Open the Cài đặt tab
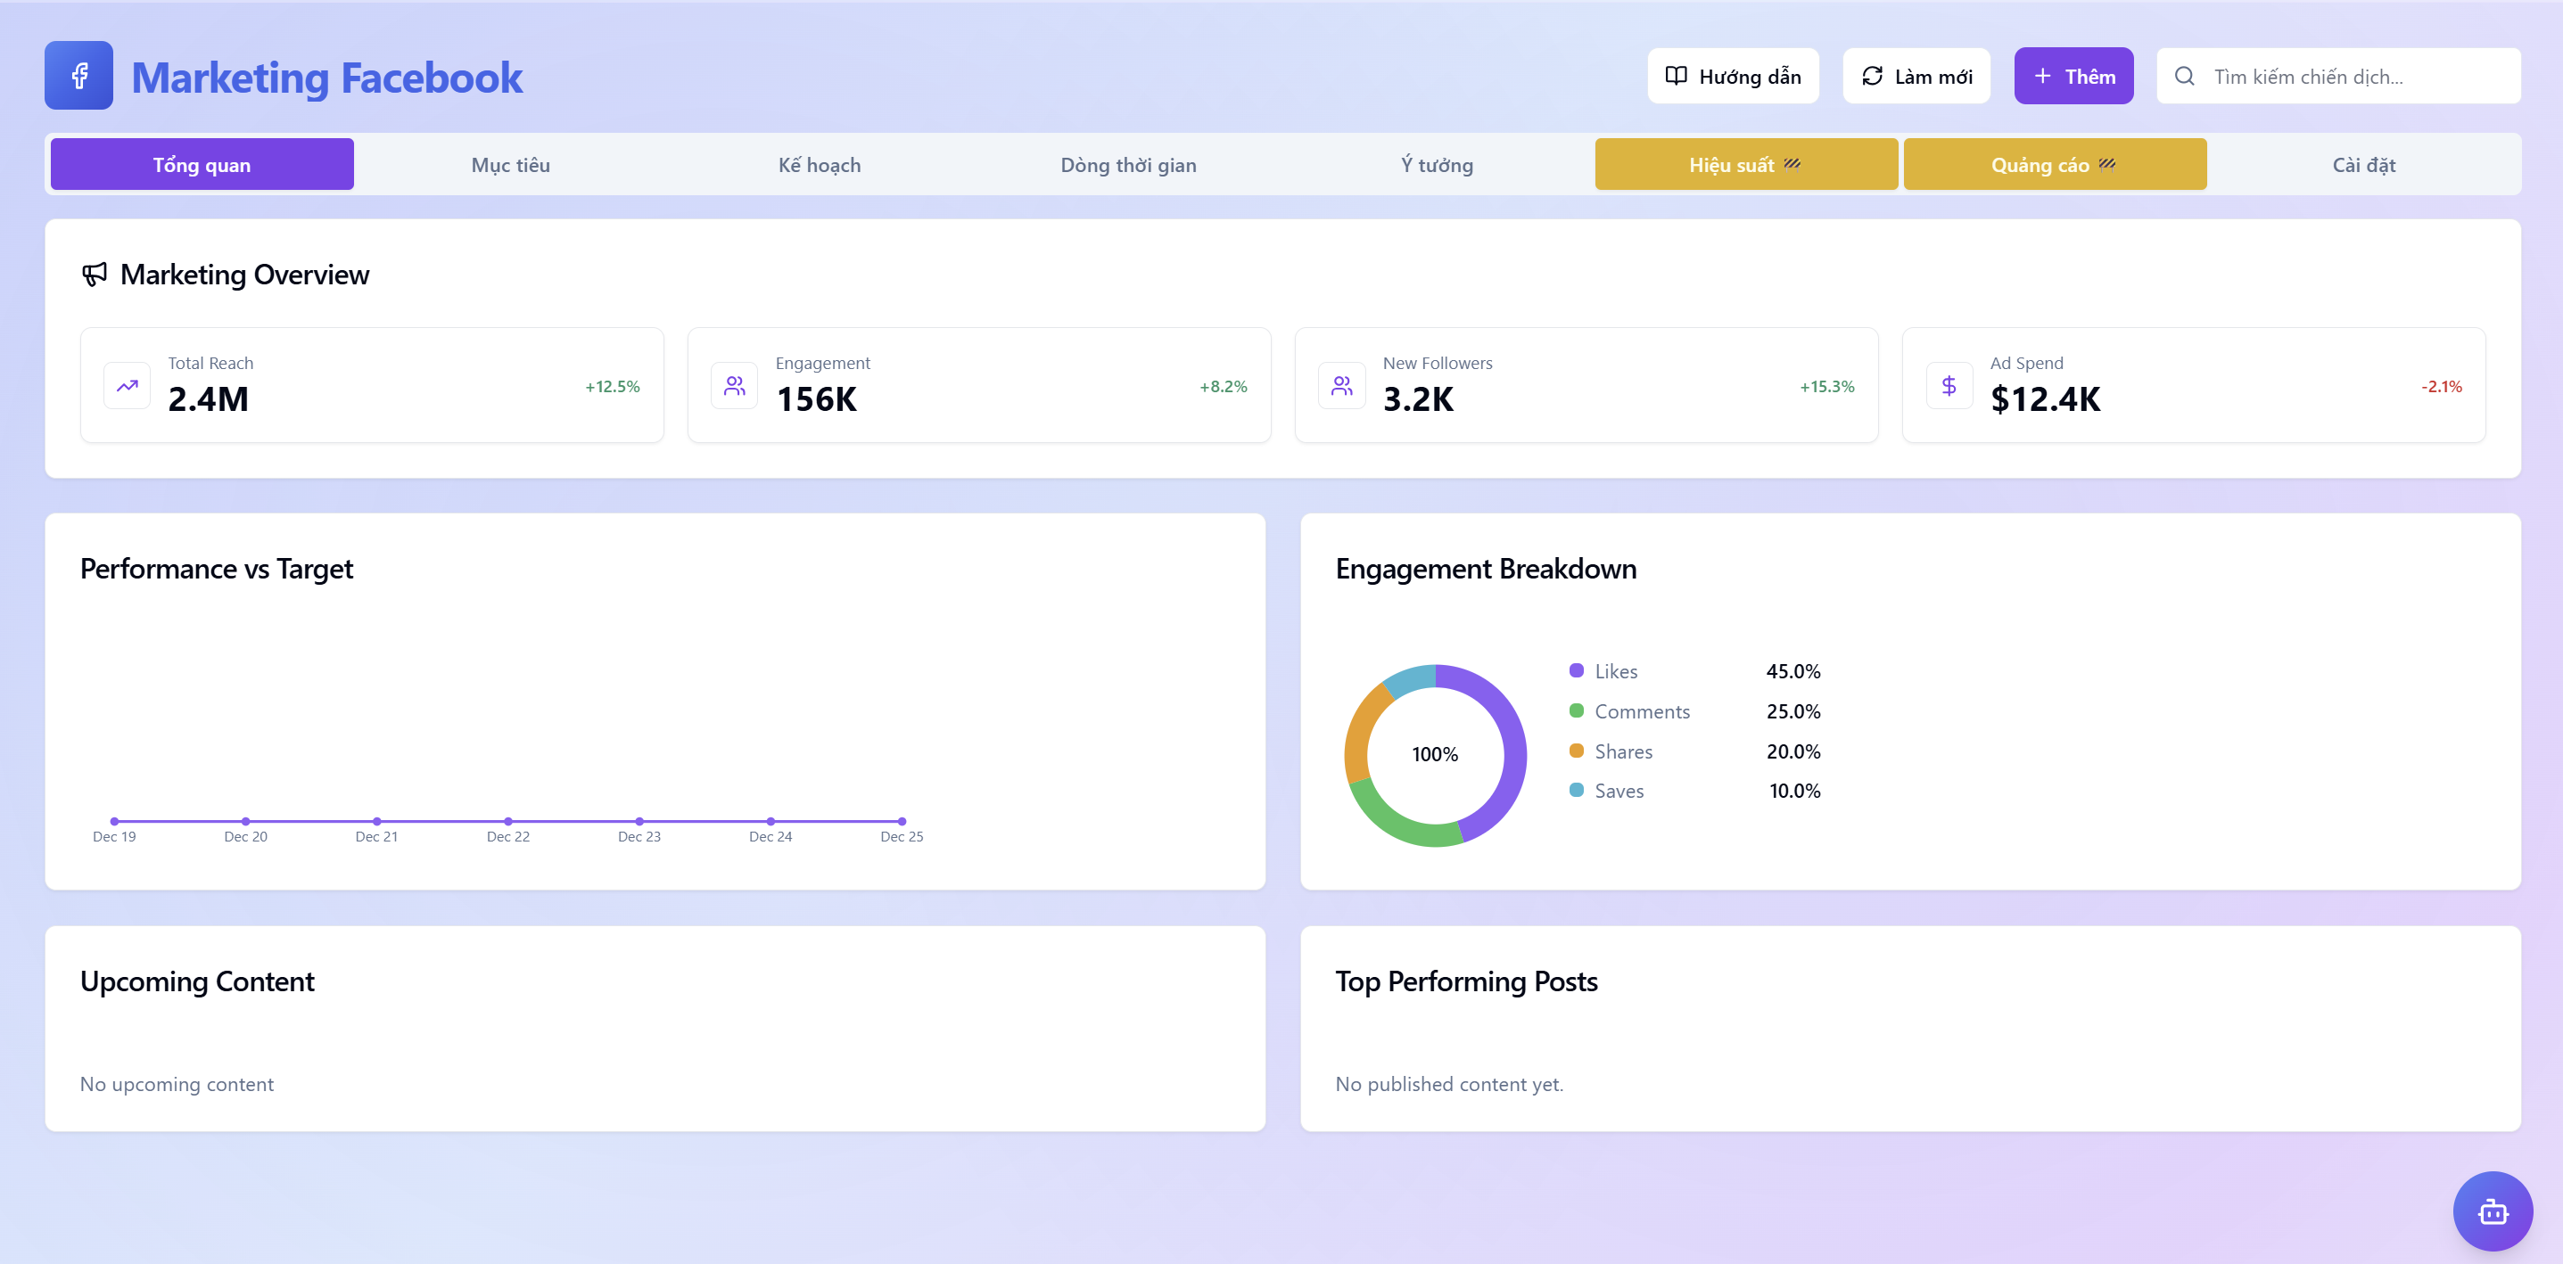This screenshot has width=2563, height=1264. point(2364,164)
